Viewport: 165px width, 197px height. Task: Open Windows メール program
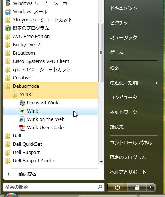(x=51, y=12)
